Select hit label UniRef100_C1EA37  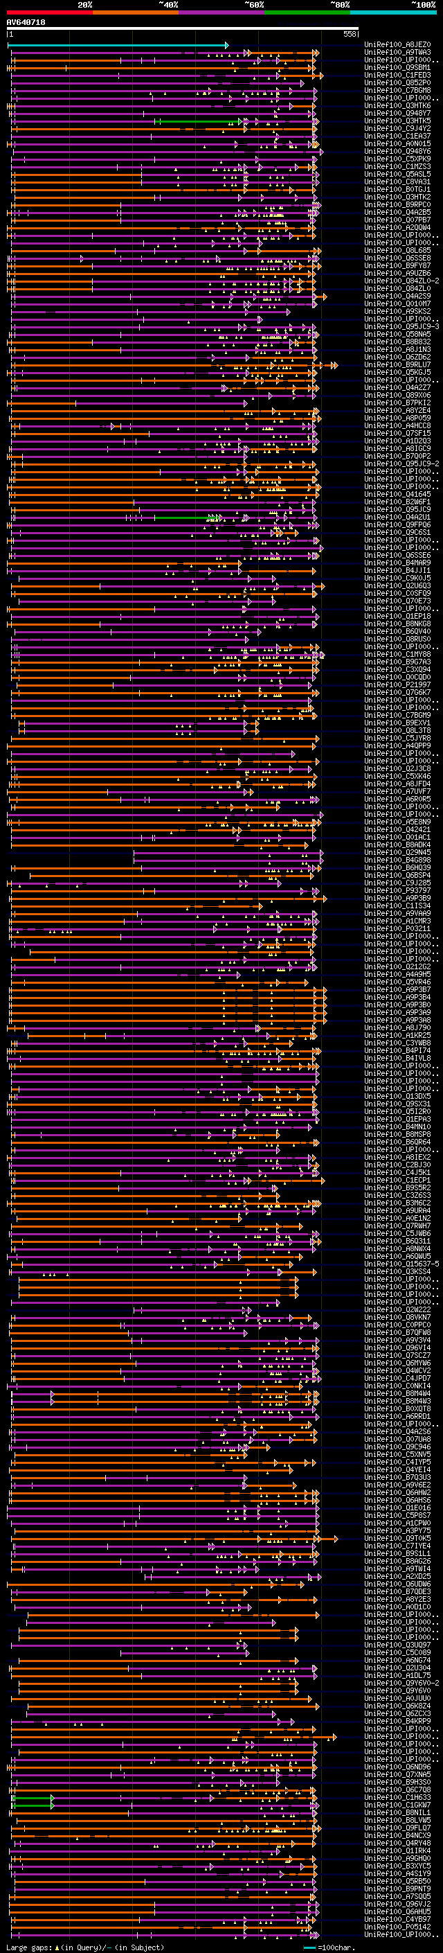click(397, 136)
